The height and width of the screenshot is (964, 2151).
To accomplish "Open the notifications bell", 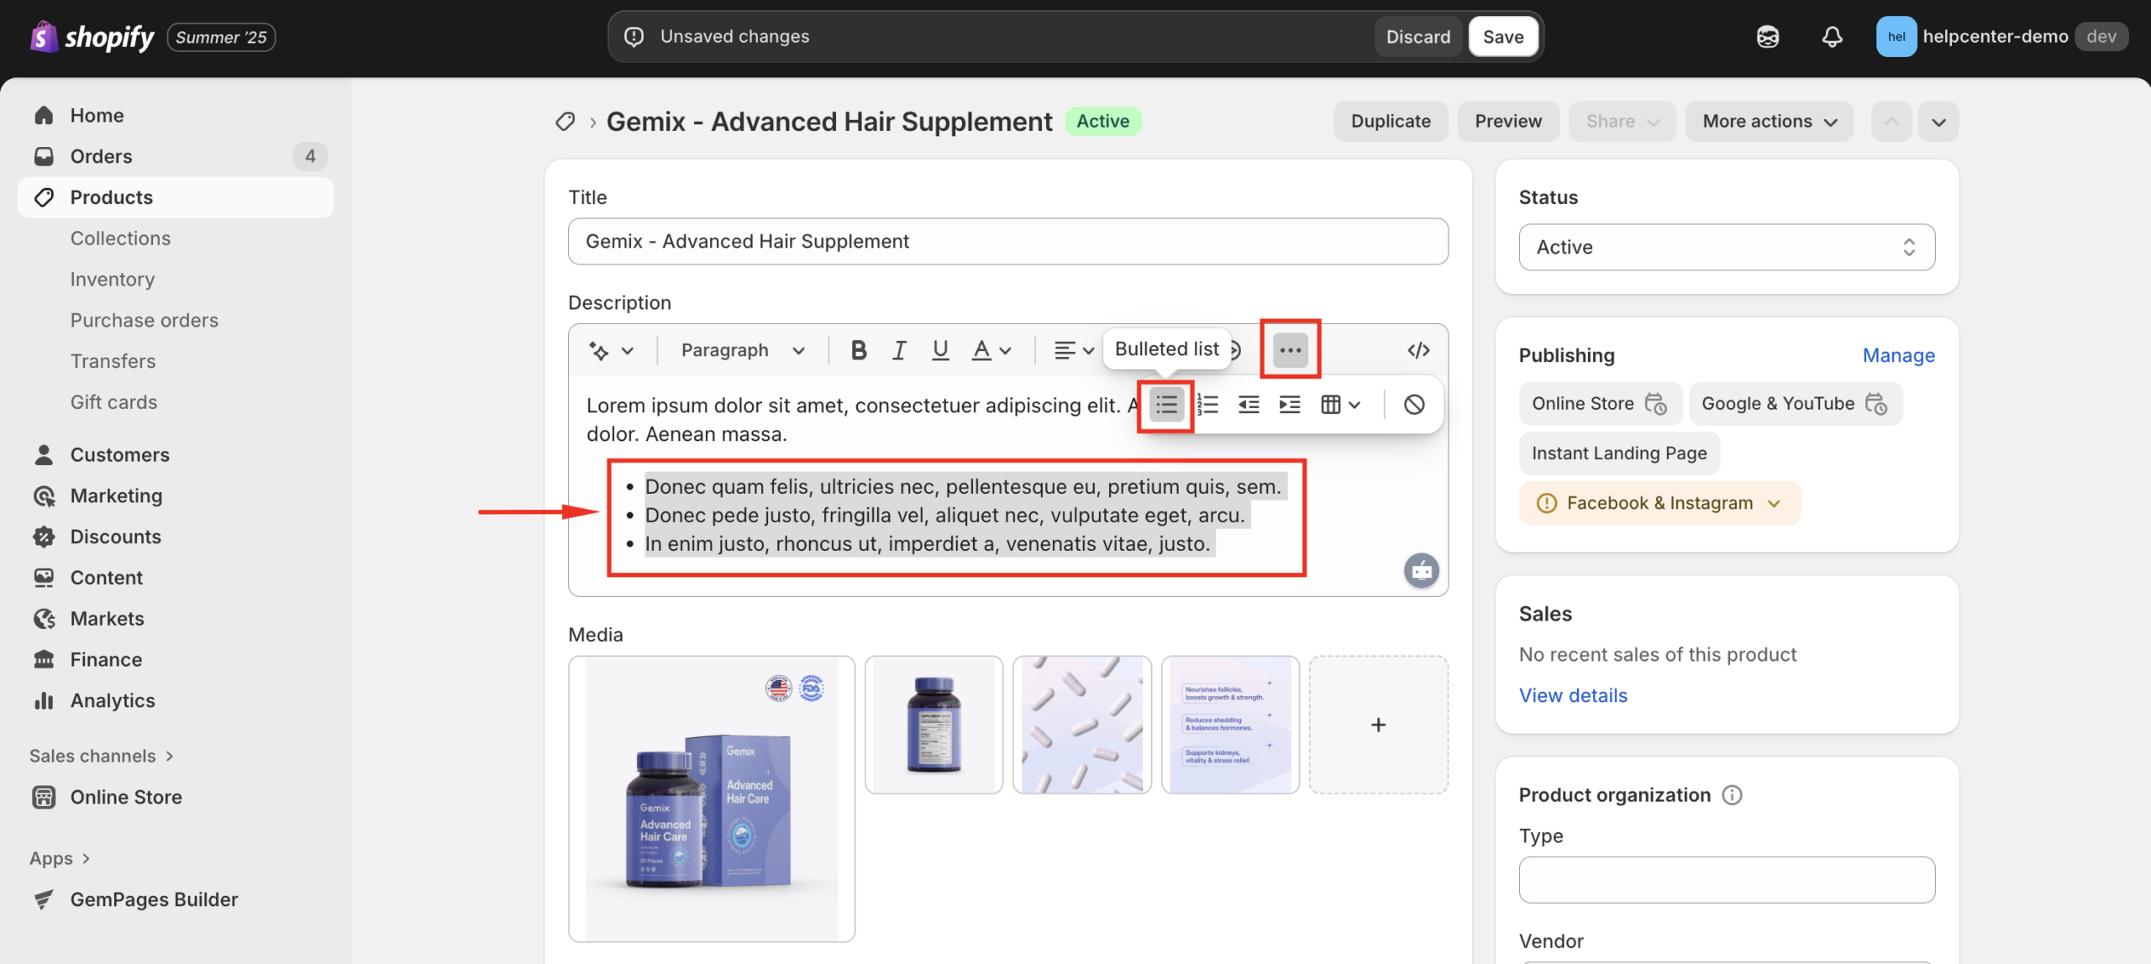I will click(x=1832, y=37).
